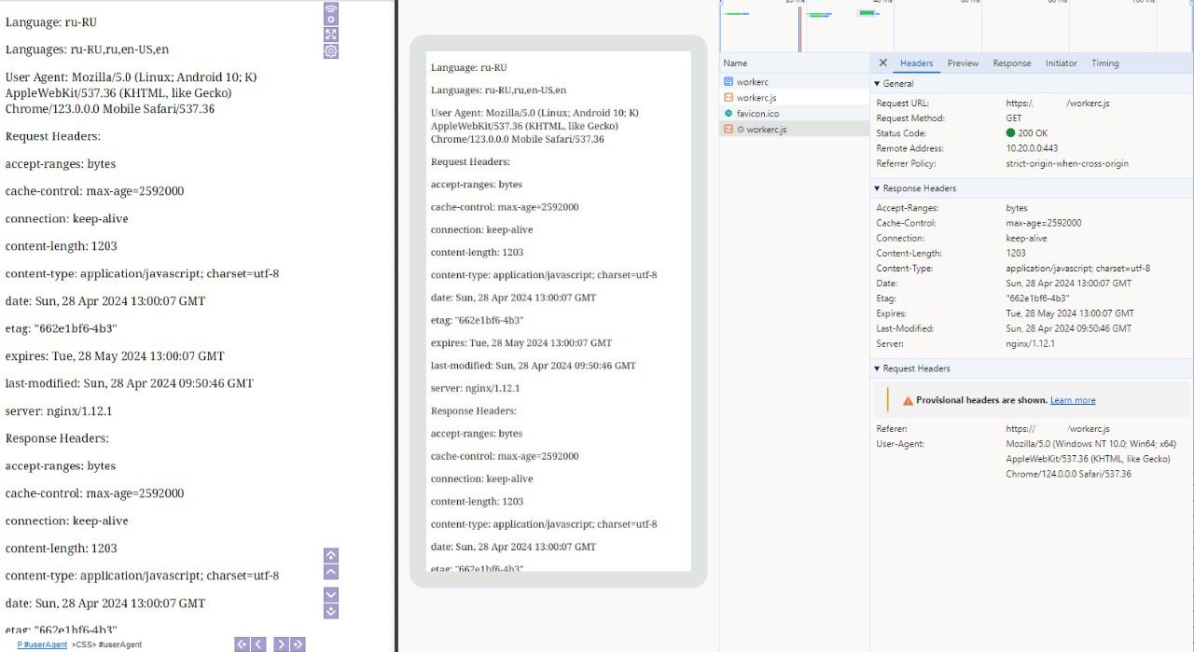
Task: Click the fullscreen expand arrows icon
Action: [330, 35]
